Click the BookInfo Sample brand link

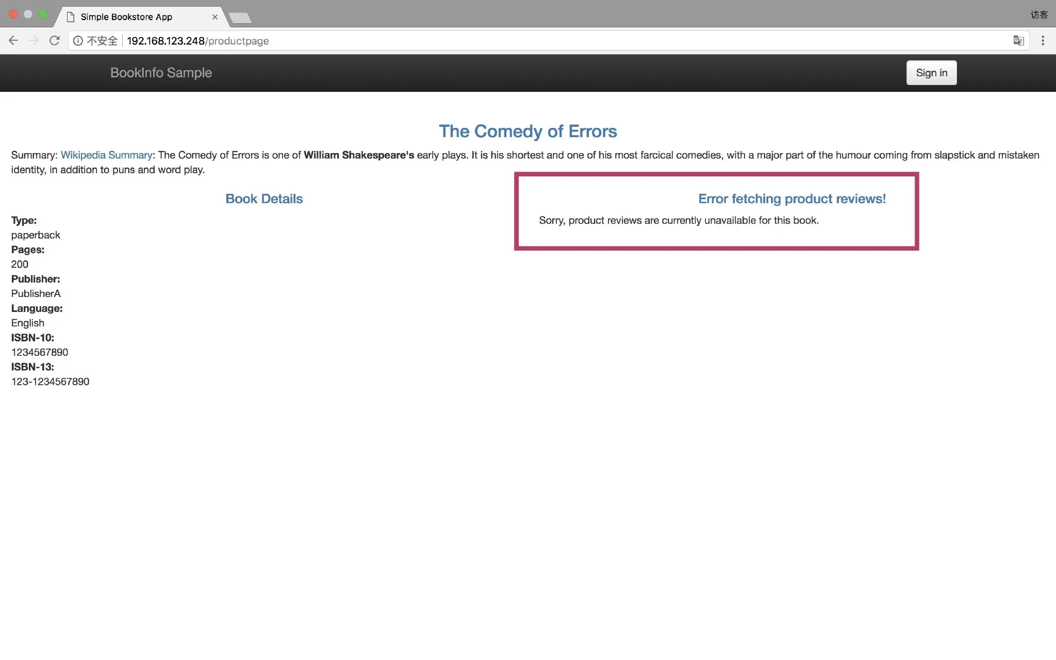tap(161, 73)
